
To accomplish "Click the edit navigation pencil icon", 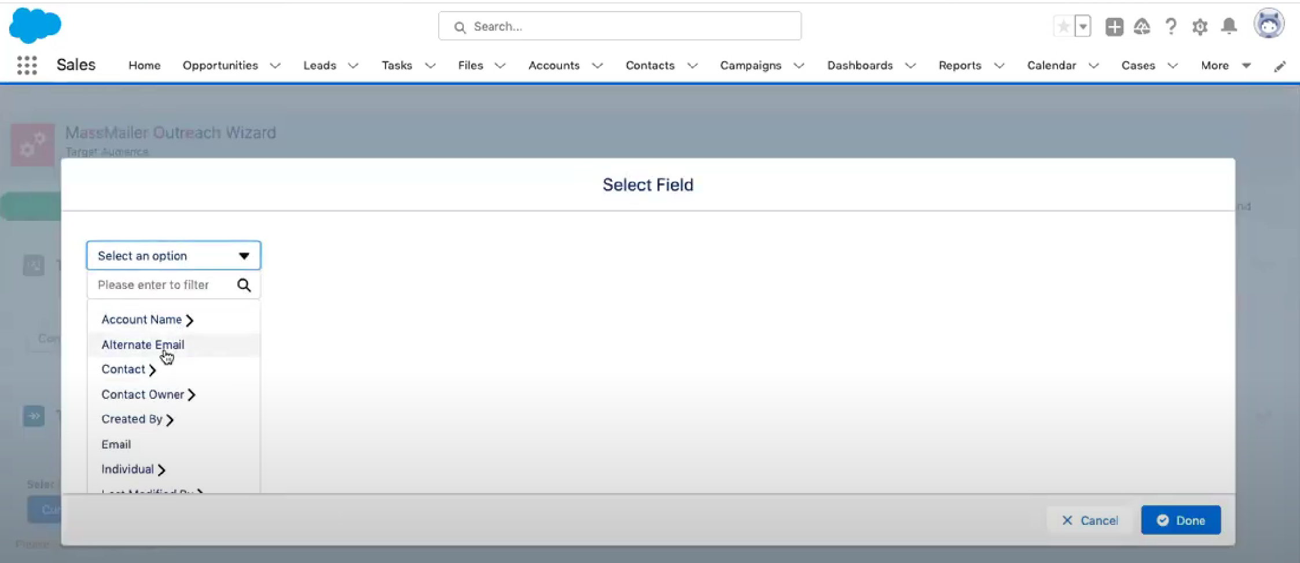I will [1280, 66].
